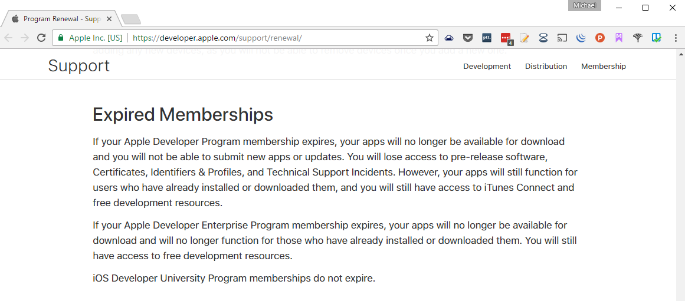
Task: Go to the Membership navigation link
Action: 603,67
